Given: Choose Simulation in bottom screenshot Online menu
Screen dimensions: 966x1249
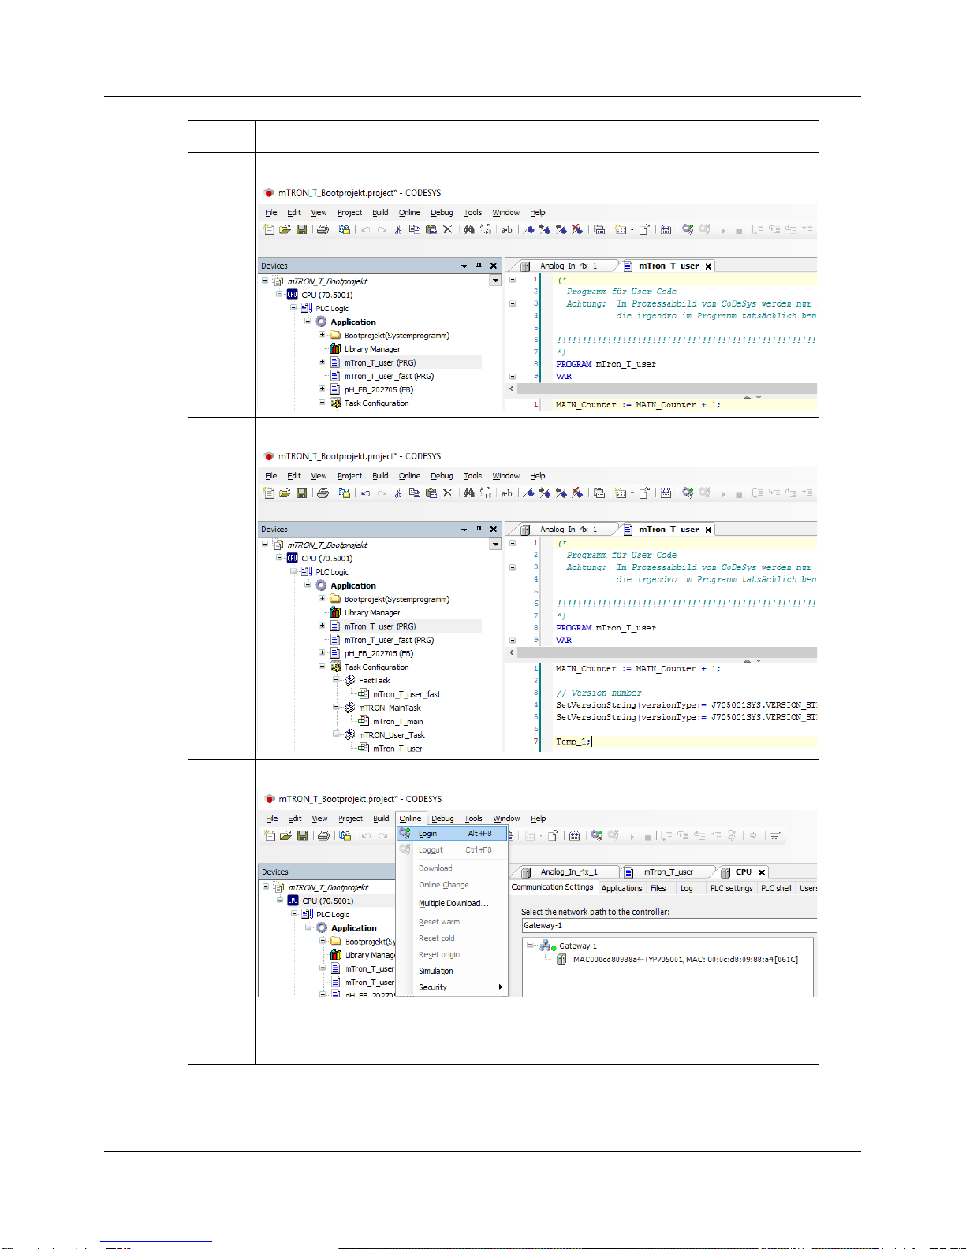Looking at the screenshot, I should [x=453, y=971].
